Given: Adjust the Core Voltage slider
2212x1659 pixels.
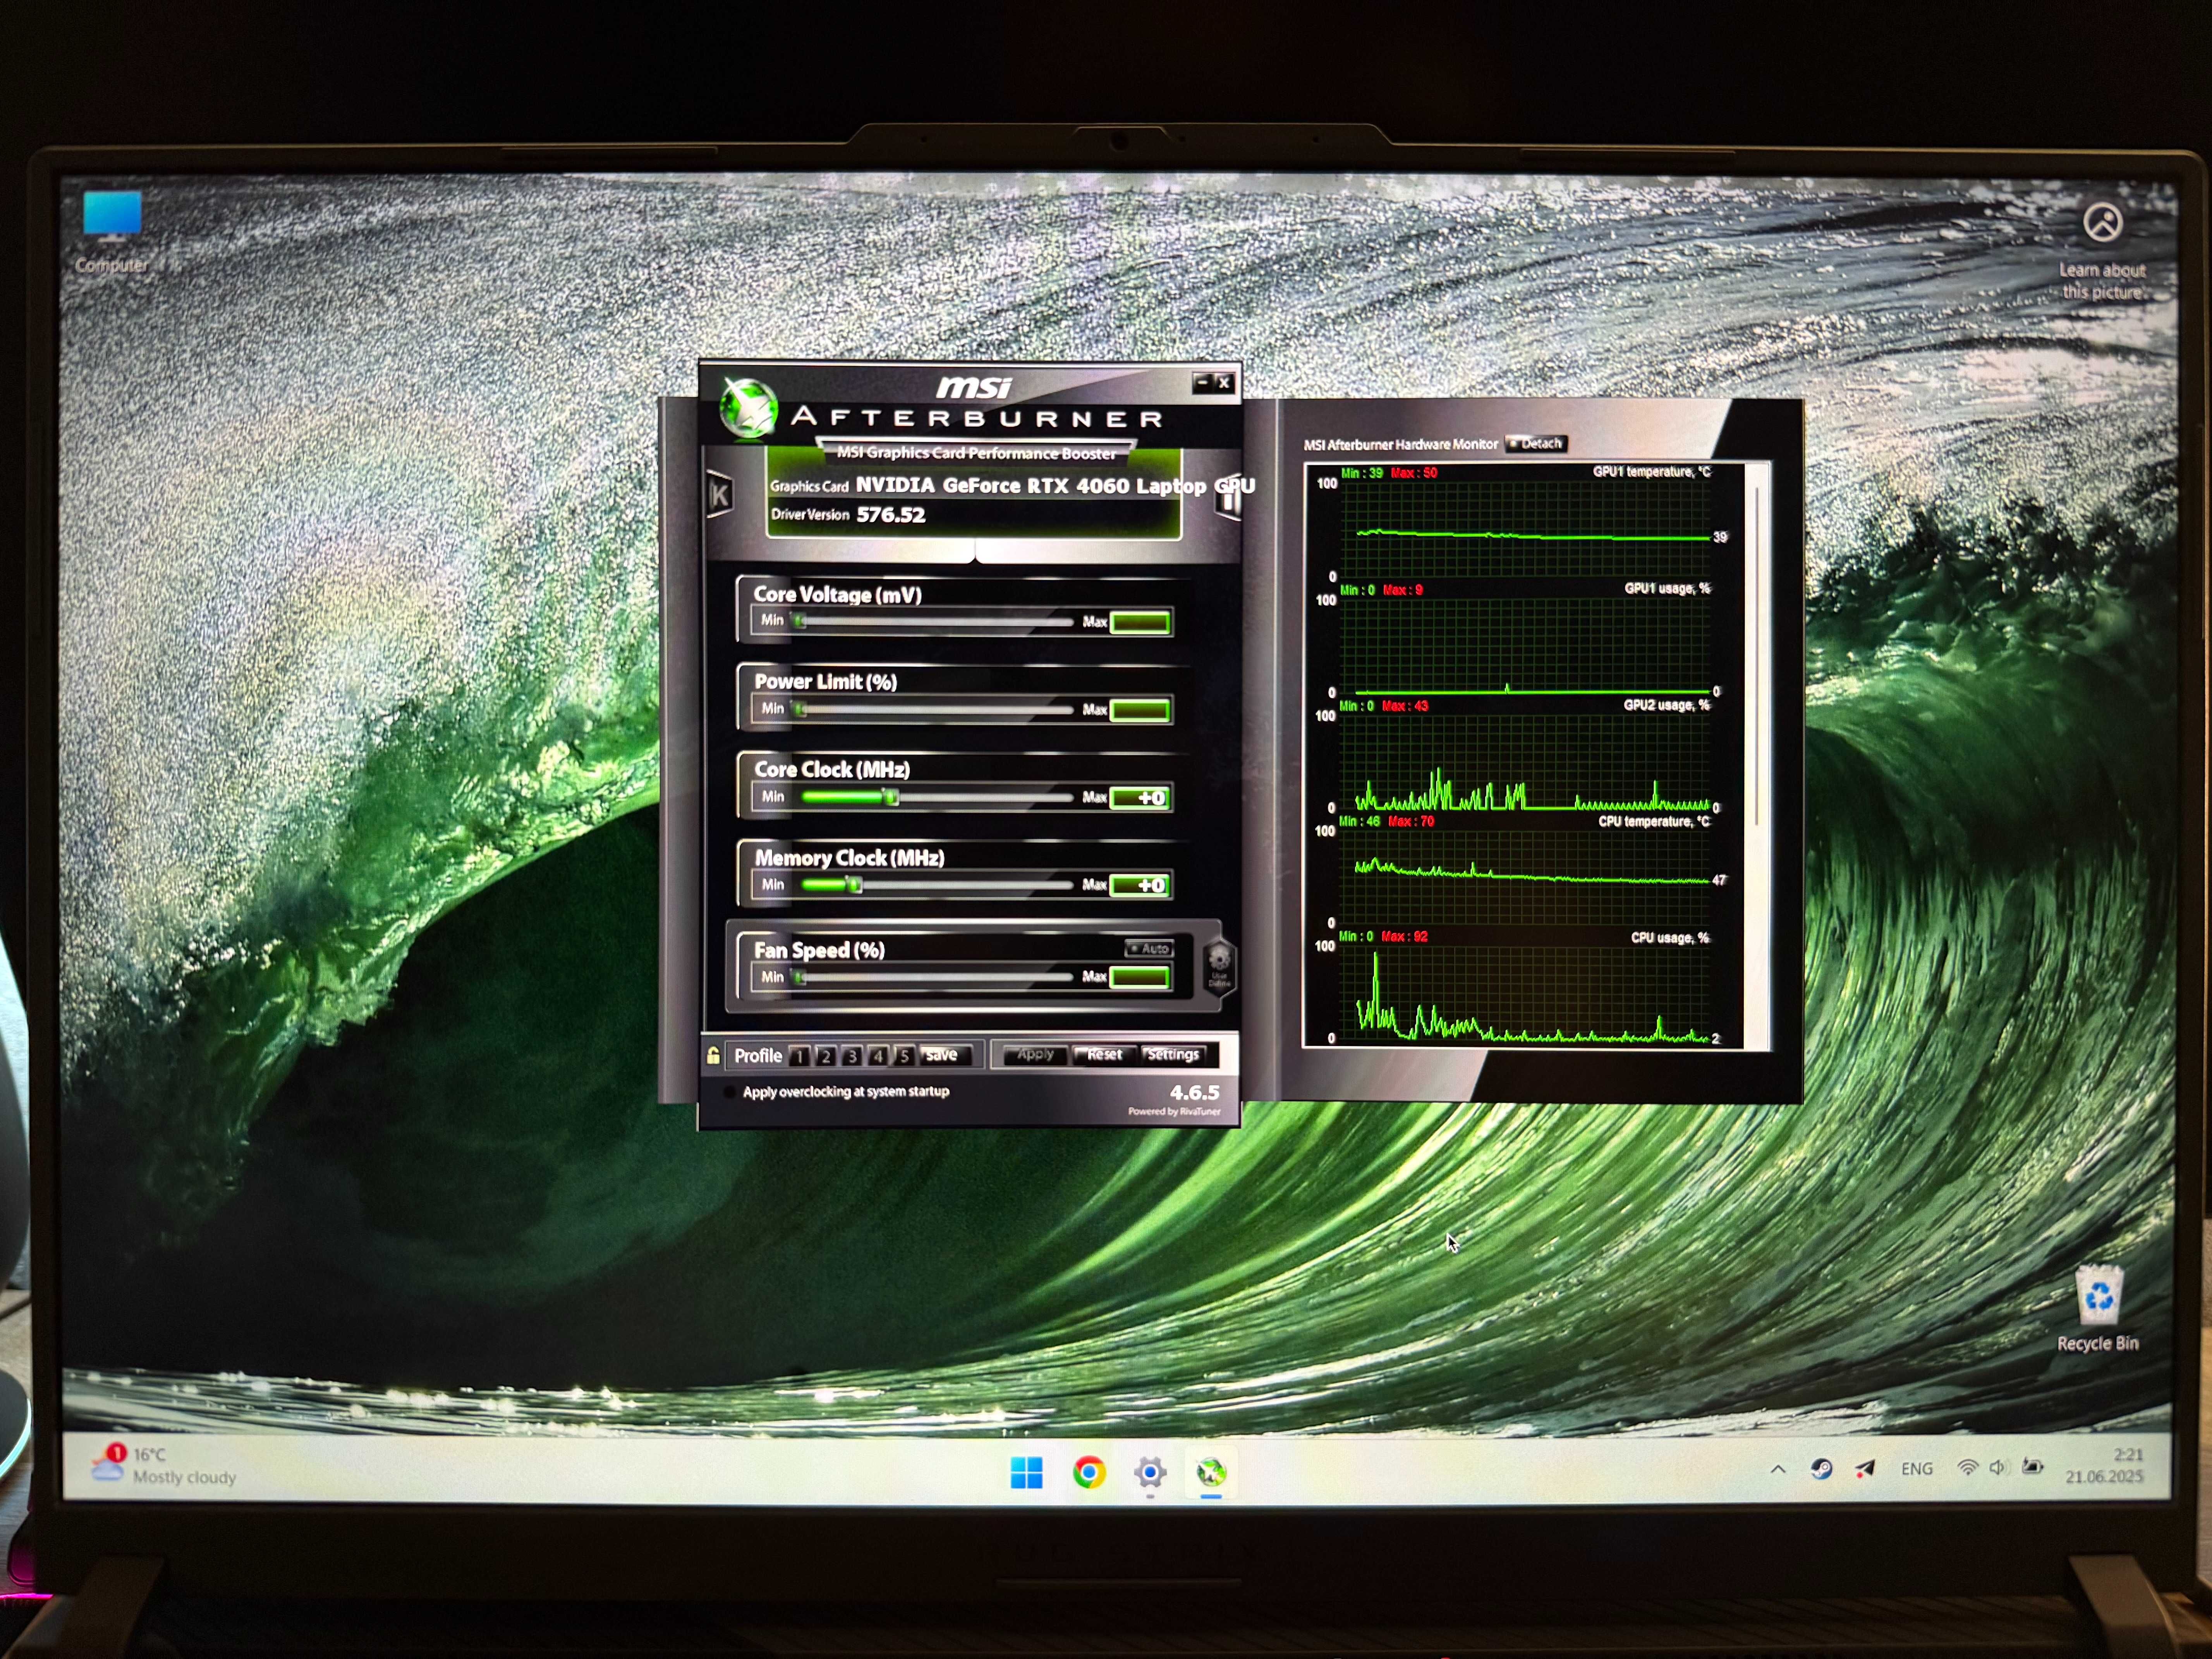Looking at the screenshot, I should pos(934,621).
